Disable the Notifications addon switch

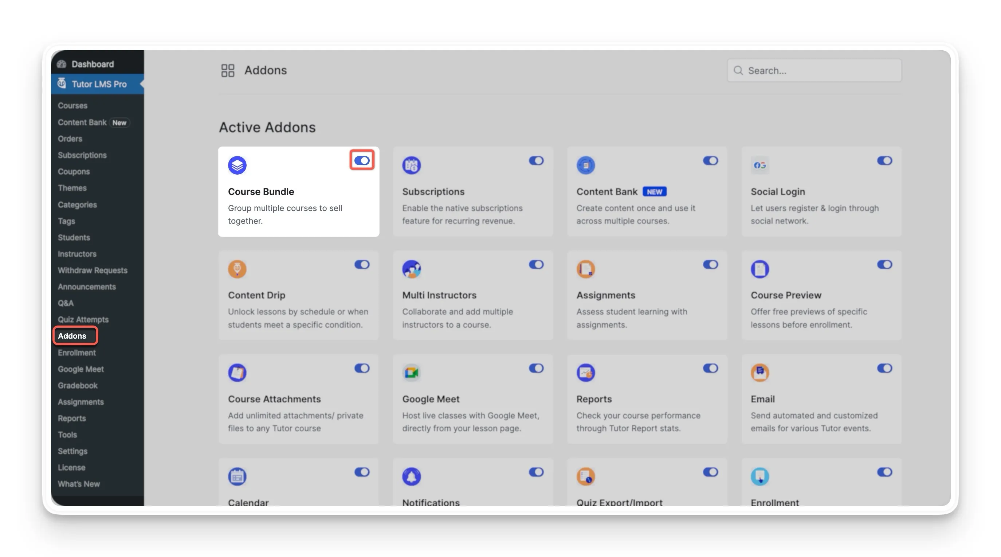click(536, 472)
